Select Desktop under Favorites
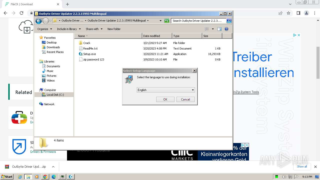Image resolution: width=320 pixels, height=180 pixels. click(x=51, y=42)
